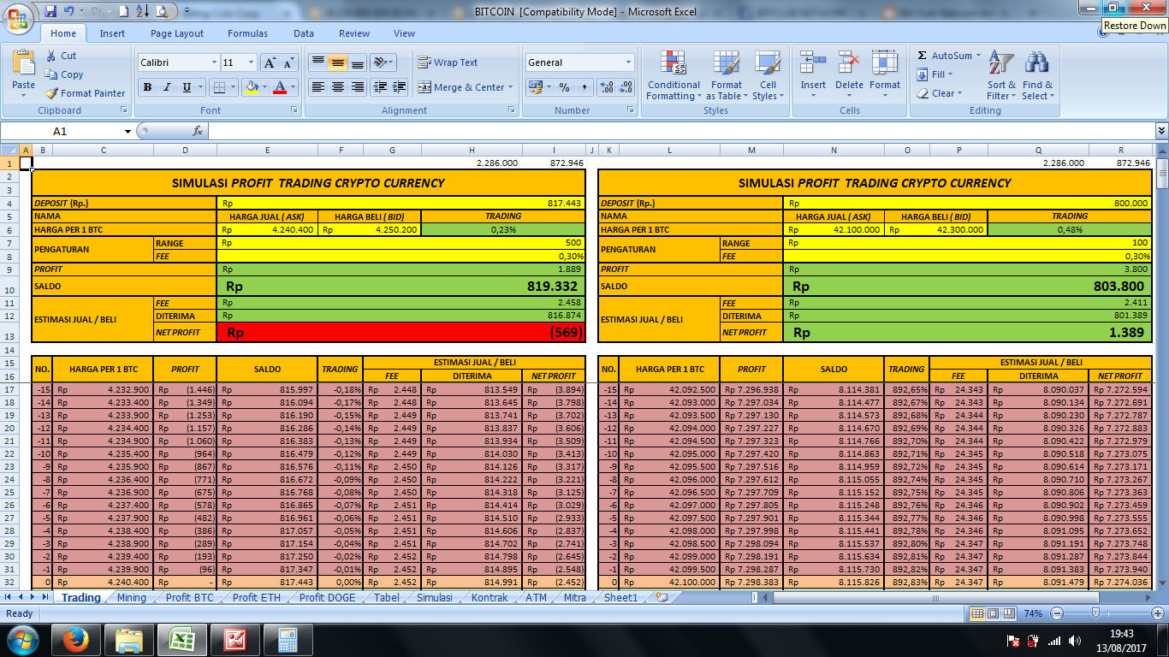Click the Format Painter tool
The image size is (1169, 657).
(86, 93)
